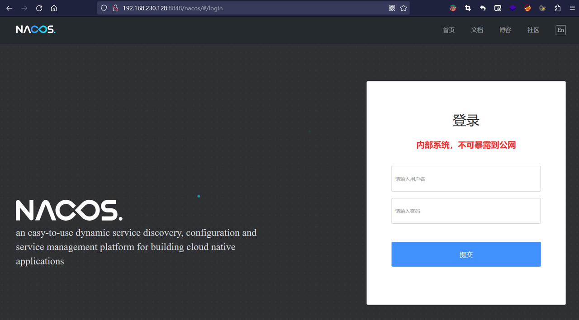Open the 首页 nav item
The image size is (579, 320).
[x=449, y=30]
